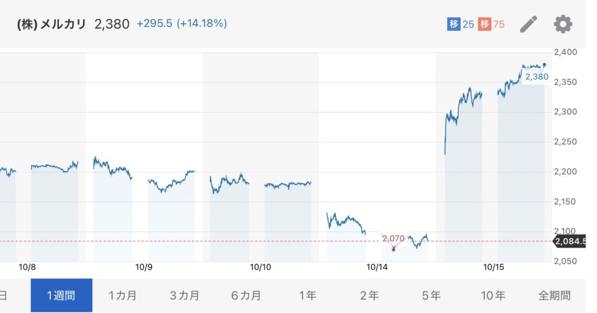The height and width of the screenshot is (313, 597).
Task: Switch to the 5年 range tab
Action: coord(431,296)
